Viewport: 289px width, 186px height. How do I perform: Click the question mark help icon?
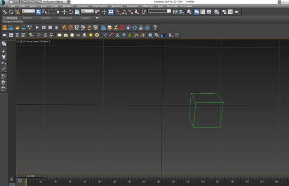tap(155, 27)
